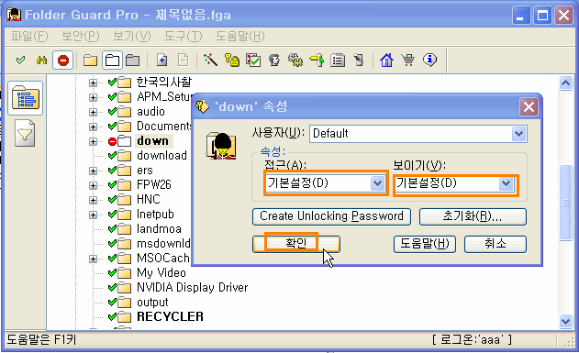Click the shopping cart toolbar icon

click(x=408, y=60)
